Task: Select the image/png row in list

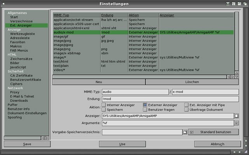Action: pos(144,49)
